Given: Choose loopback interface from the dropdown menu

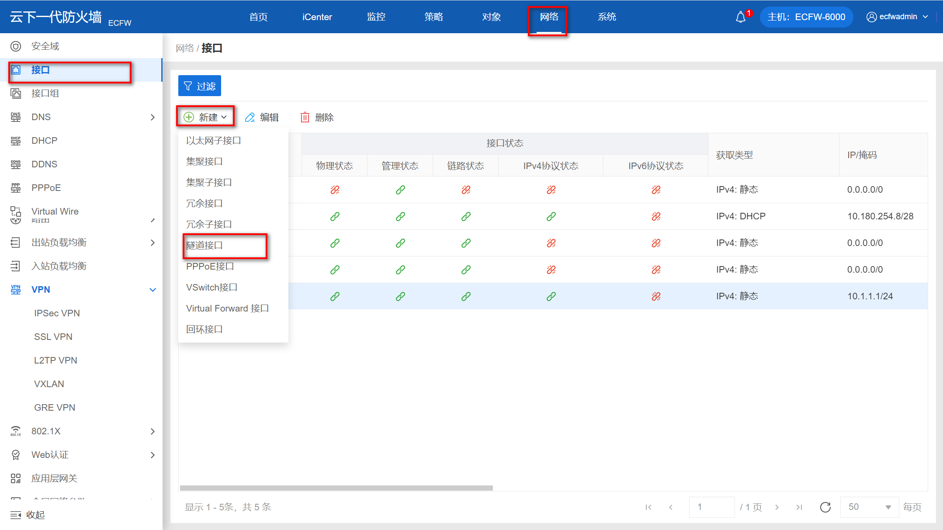Looking at the screenshot, I should (x=205, y=329).
